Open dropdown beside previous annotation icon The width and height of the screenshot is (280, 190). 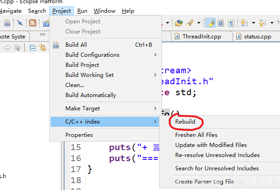point(272,23)
